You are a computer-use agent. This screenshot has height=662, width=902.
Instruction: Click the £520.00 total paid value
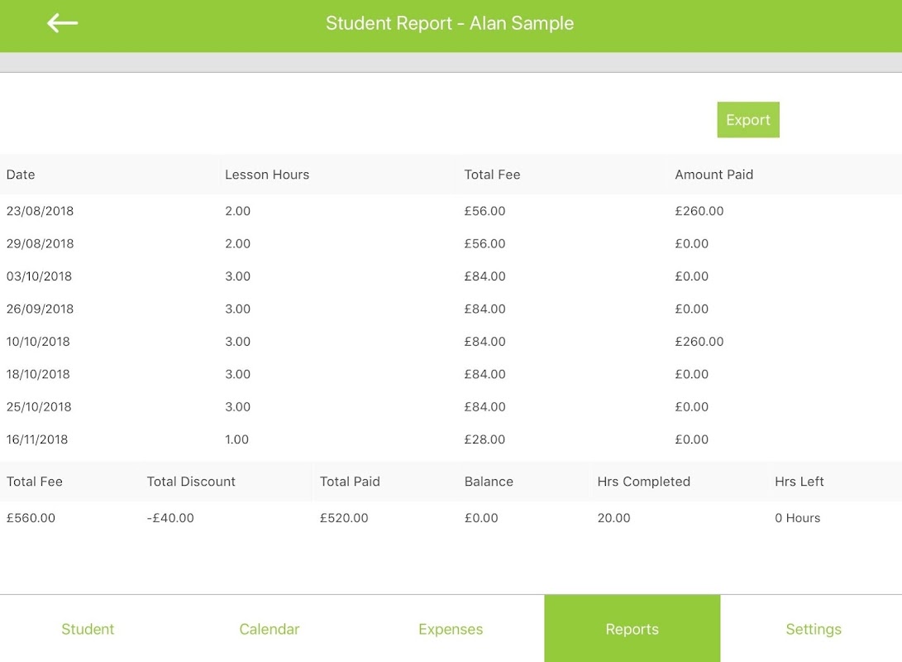pos(344,518)
